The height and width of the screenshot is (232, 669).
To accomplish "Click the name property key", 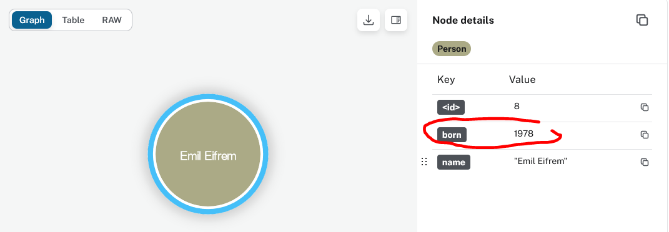I will tap(453, 162).
